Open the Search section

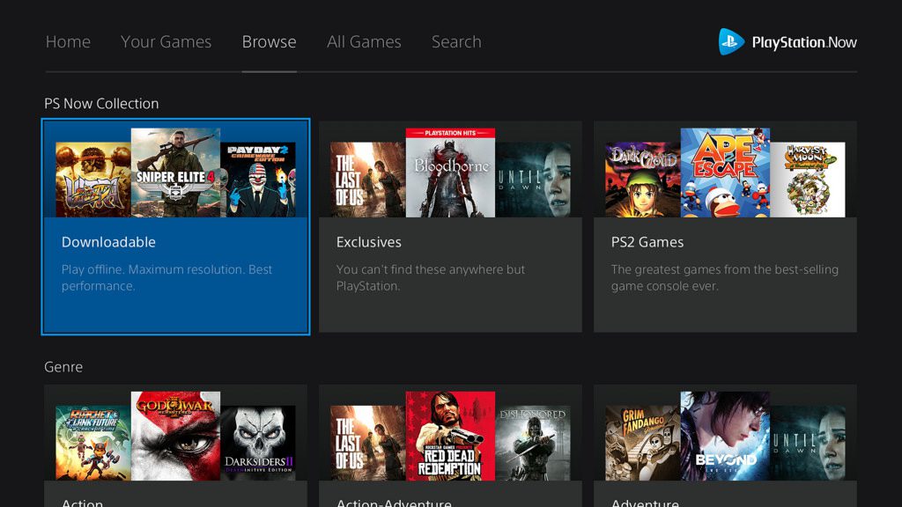(455, 41)
